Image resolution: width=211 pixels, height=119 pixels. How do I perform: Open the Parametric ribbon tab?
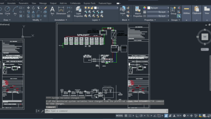coord(23,3)
